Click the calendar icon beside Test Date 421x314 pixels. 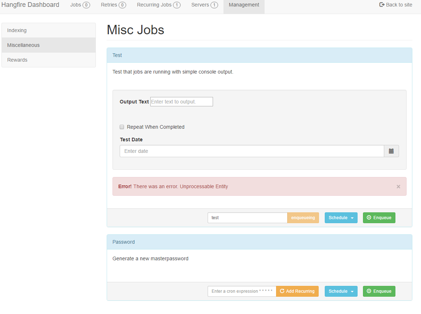tap(391, 151)
